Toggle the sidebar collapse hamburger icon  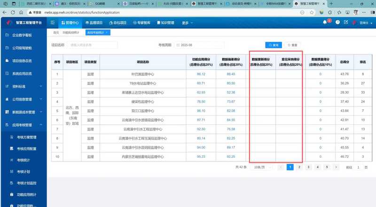52,22
